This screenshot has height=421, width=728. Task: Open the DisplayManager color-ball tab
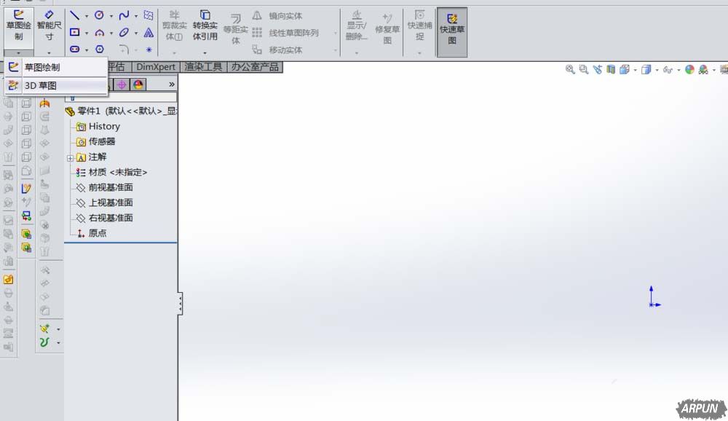tap(138, 84)
